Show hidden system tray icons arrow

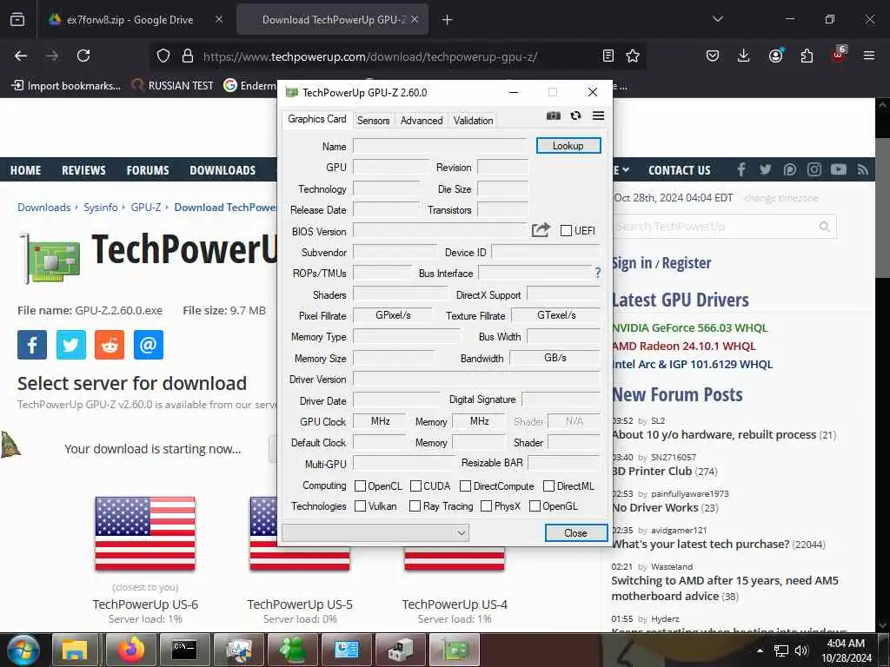(x=760, y=650)
